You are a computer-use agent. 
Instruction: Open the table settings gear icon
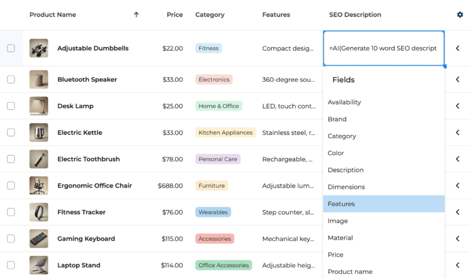click(x=460, y=15)
